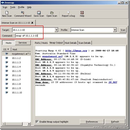Image resolution: width=130 pixels, height=130 pixels.
Task: Click OS icon beside host 10.1.1.4
Action: click(x=7, y=67)
